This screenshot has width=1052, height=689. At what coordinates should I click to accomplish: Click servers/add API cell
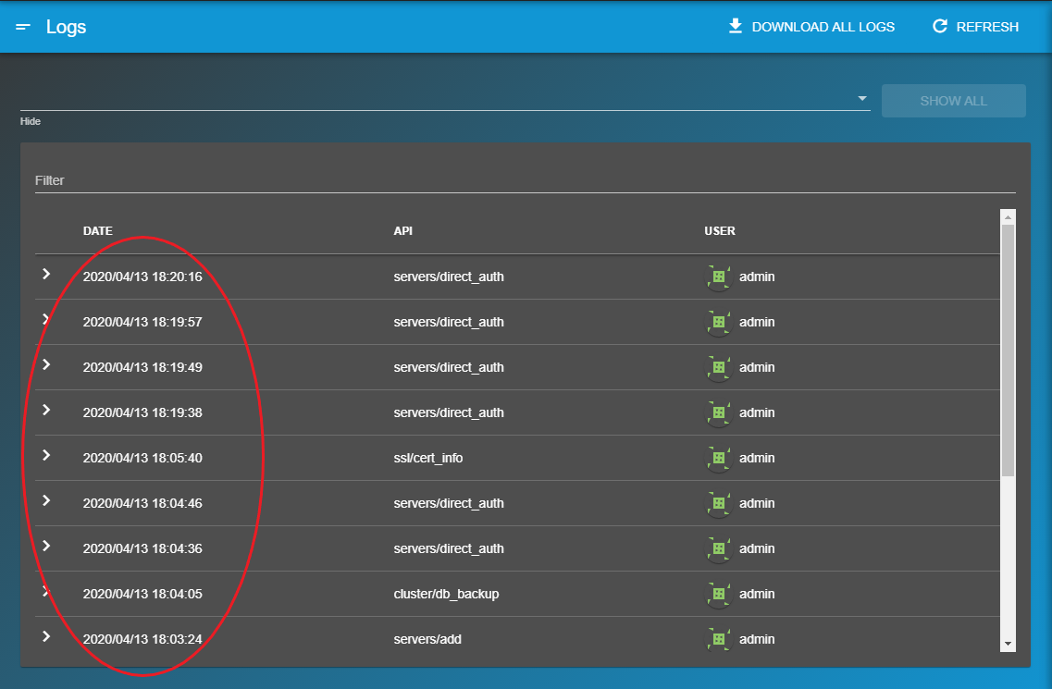click(427, 639)
